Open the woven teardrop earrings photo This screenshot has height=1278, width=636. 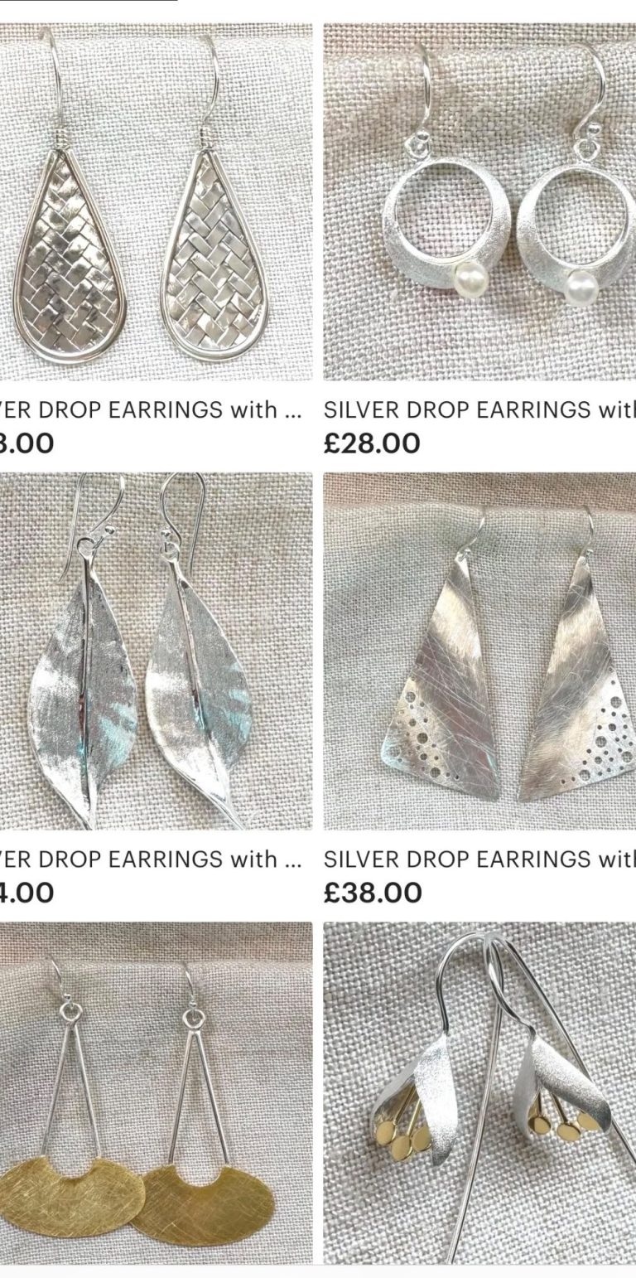156,201
